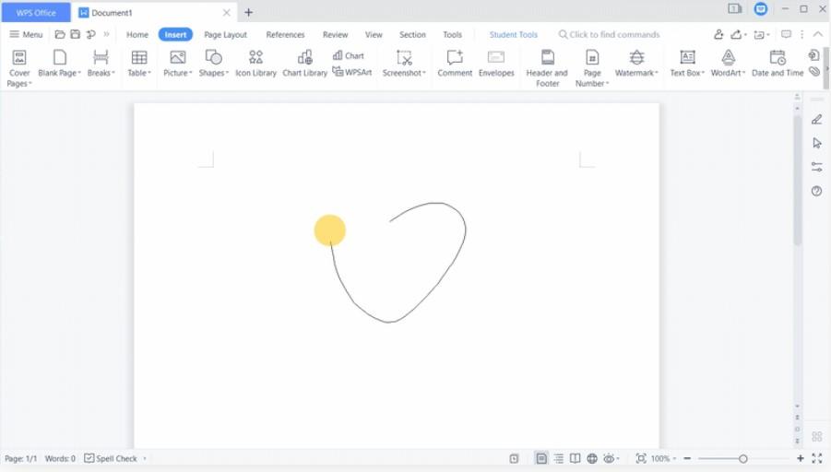831x472 pixels.
Task: Click the WPS Office home tab
Action: [36, 12]
